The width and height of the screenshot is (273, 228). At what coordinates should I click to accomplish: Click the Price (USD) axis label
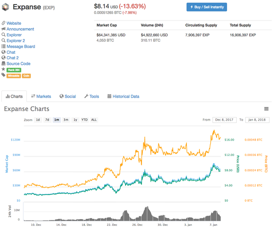click(x=238, y=164)
